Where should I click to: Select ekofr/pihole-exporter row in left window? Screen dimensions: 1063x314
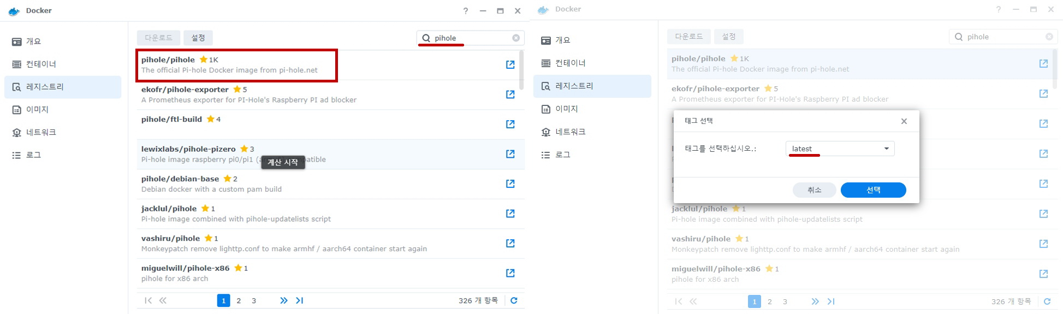pyautogui.click(x=330, y=94)
